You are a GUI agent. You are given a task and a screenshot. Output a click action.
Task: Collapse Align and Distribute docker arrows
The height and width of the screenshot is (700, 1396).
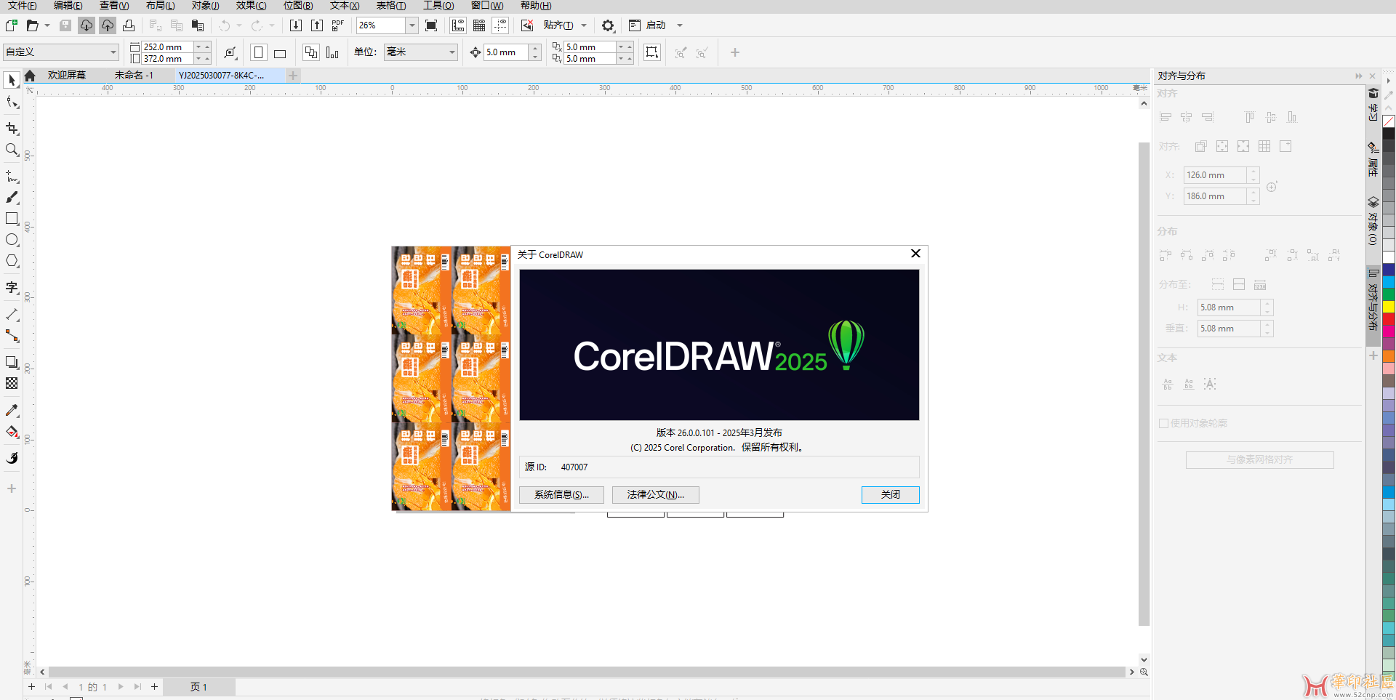tap(1359, 76)
